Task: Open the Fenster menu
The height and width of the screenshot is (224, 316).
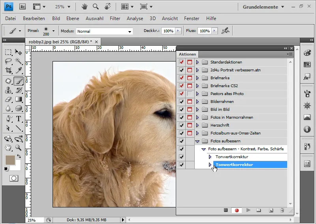Action: tap(192, 19)
